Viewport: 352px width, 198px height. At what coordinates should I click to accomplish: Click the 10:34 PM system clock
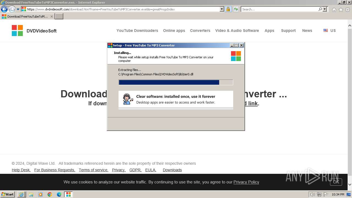coord(338,194)
